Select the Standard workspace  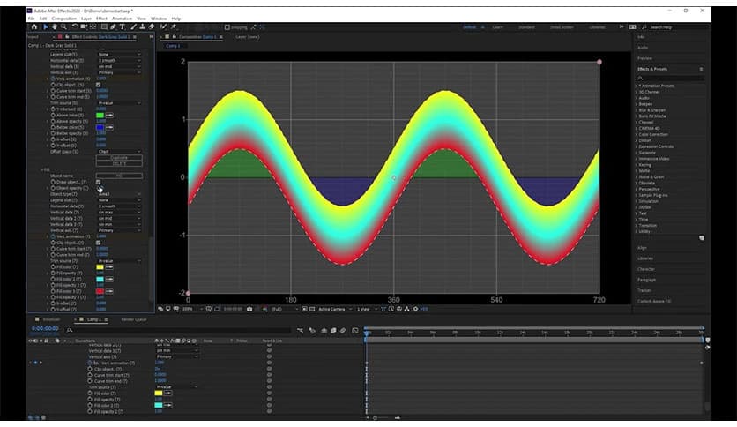pos(526,27)
